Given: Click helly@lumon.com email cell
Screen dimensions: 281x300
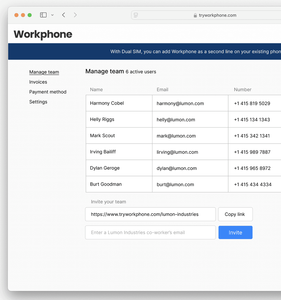Looking at the screenshot, I should pyautogui.click(x=190, y=120).
